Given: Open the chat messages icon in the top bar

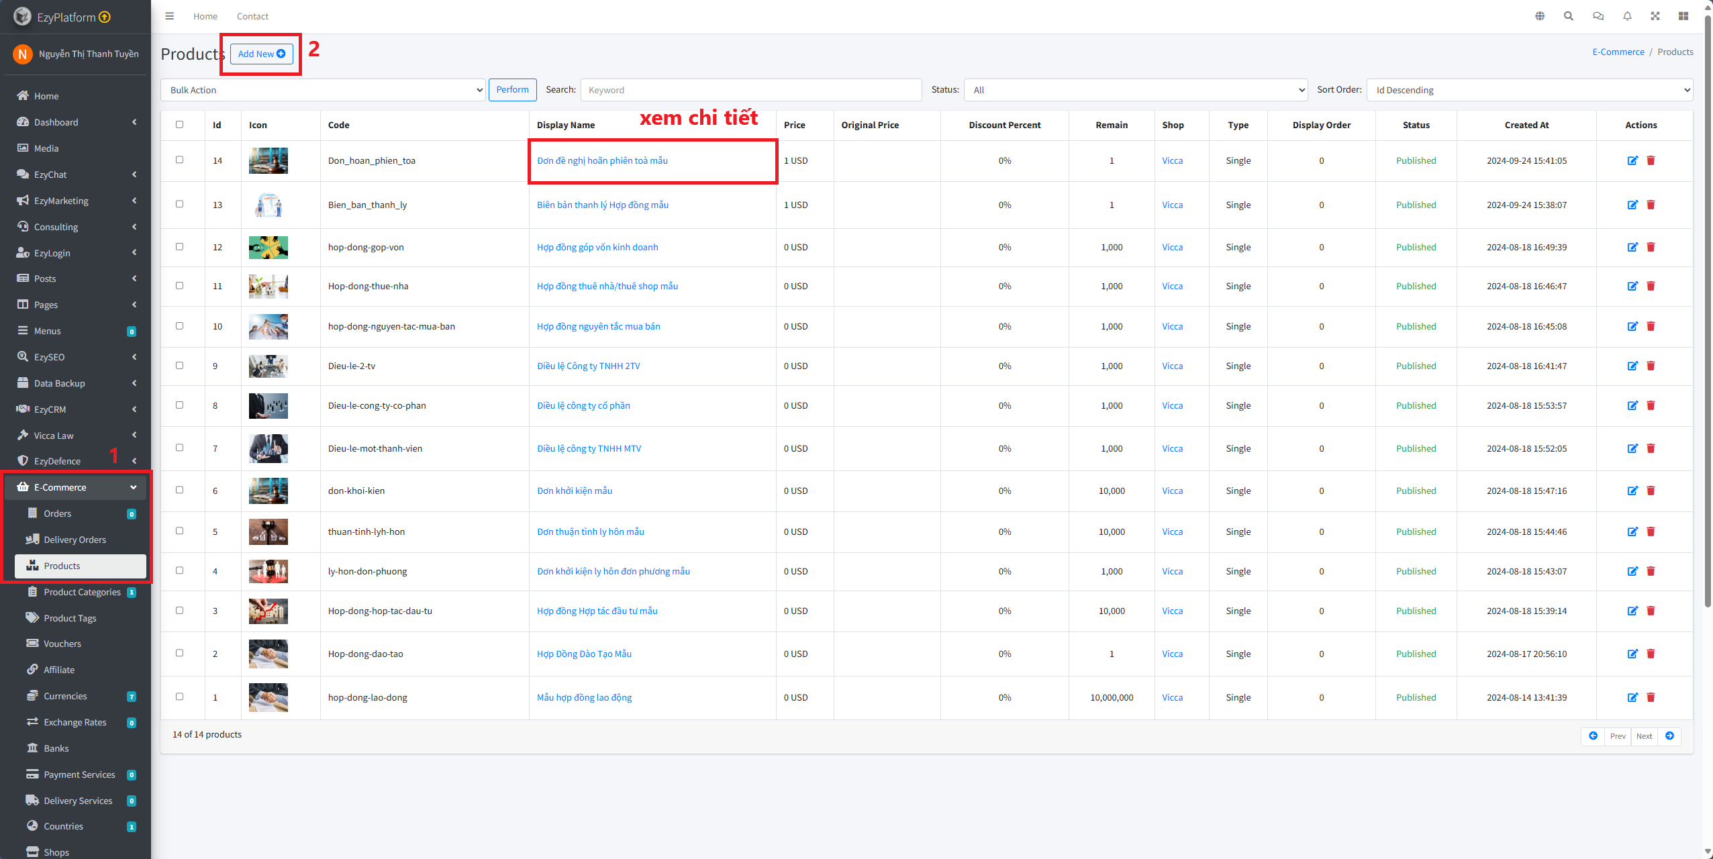Looking at the screenshot, I should pos(1598,16).
